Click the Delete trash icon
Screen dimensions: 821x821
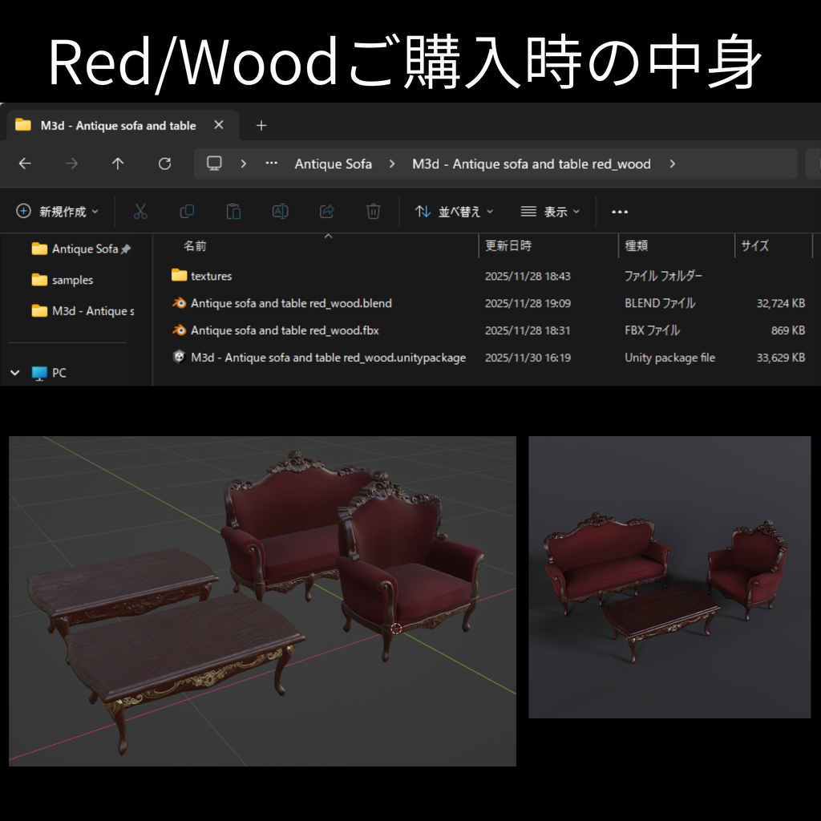[x=373, y=211]
